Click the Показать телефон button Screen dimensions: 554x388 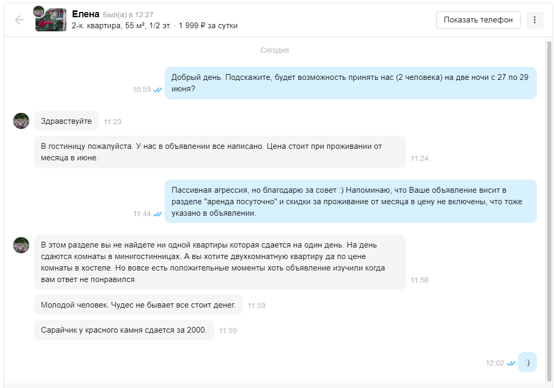click(x=478, y=20)
